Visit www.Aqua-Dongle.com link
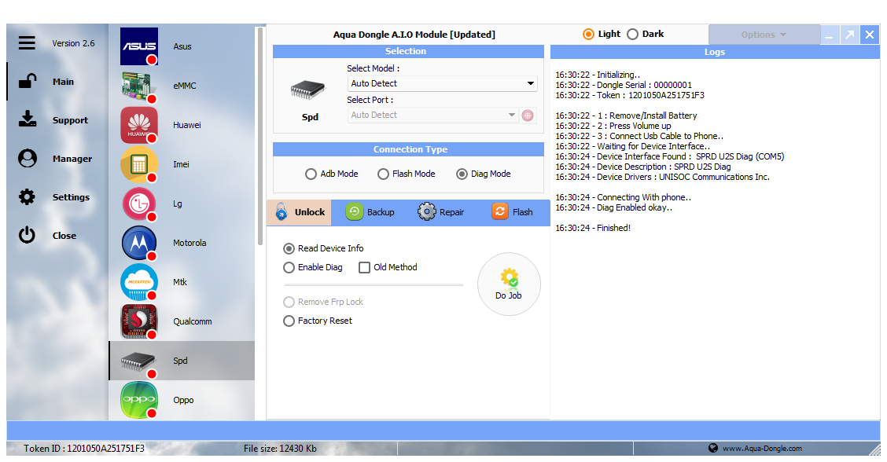The height and width of the screenshot is (462, 887). pos(762,449)
